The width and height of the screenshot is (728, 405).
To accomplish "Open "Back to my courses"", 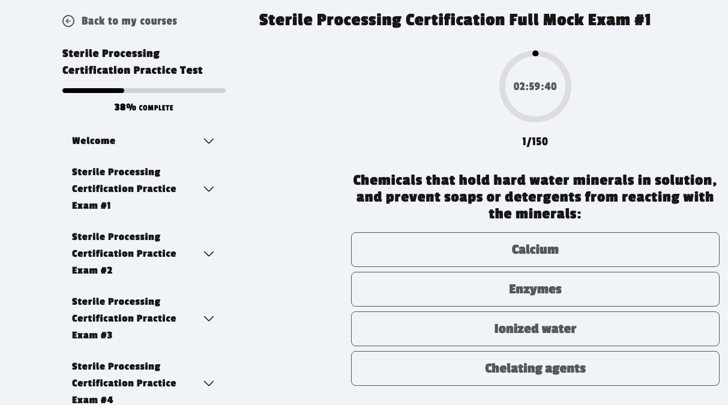I will point(129,21).
